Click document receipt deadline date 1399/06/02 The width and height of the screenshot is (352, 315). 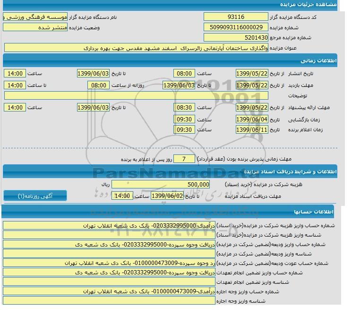167,196
